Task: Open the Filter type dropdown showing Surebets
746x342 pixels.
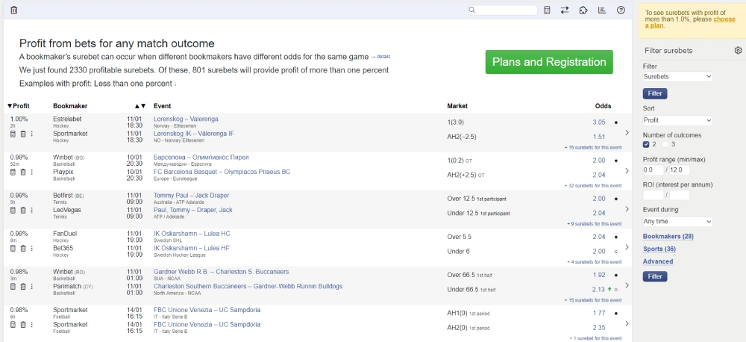Action: 677,76
